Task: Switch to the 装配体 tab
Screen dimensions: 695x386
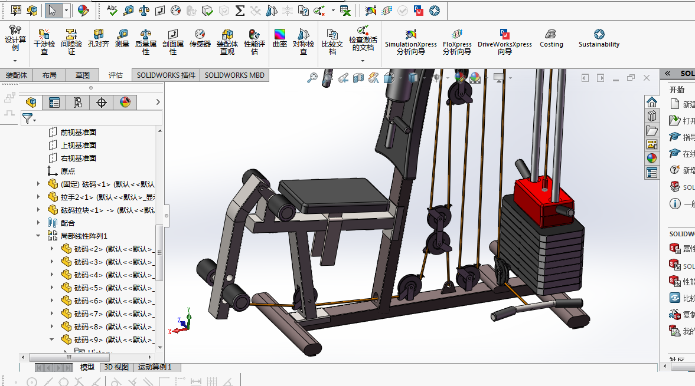Action: click(17, 75)
